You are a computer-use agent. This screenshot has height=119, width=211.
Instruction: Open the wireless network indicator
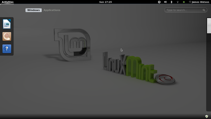pos(178,2)
